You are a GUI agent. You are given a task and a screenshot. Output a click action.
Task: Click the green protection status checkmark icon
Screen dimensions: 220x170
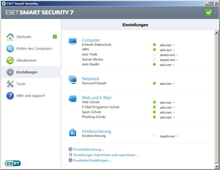pos(208,12)
